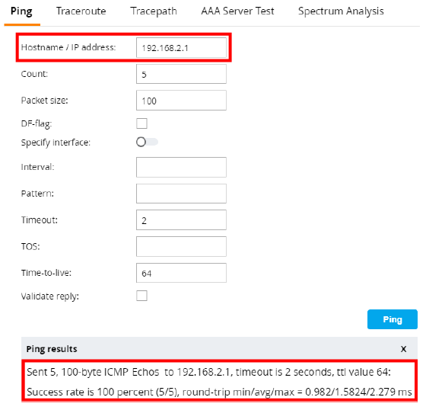Close the Ping results panel

point(403,349)
